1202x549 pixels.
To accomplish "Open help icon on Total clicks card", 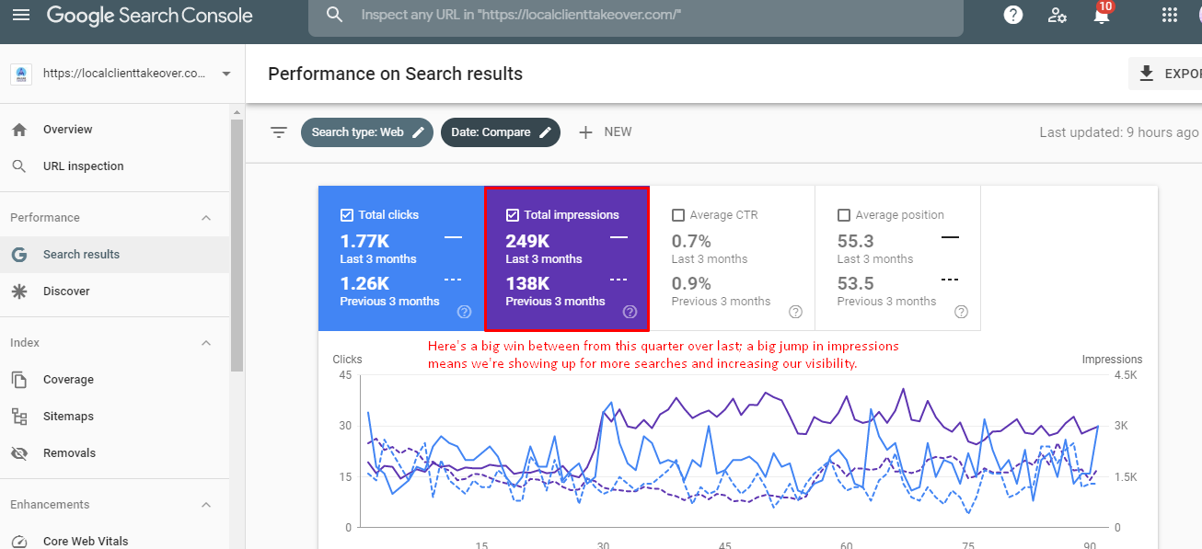I will [465, 312].
